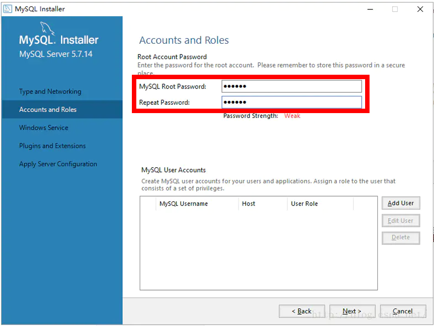Screen dimensions: 434x326
Task: Proceed with the Next button
Action: point(352,311)
